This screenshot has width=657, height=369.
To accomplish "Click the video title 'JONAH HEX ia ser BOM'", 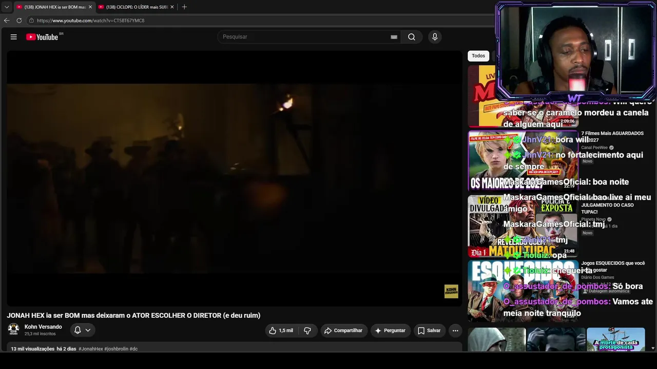I will [133, 316].
